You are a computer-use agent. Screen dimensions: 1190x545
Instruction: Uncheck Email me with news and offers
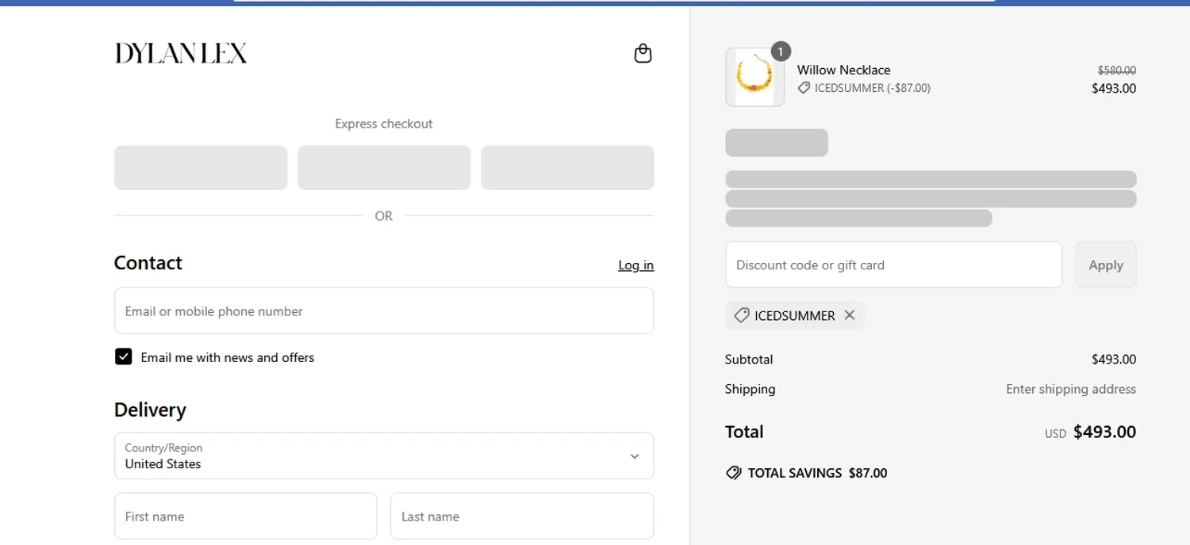coord(123,356)
